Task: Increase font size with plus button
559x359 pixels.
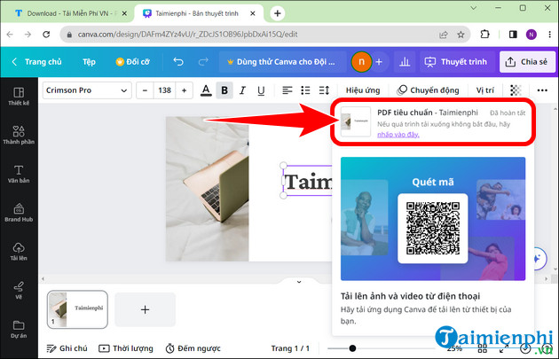Action: click(x=184, y=90)
